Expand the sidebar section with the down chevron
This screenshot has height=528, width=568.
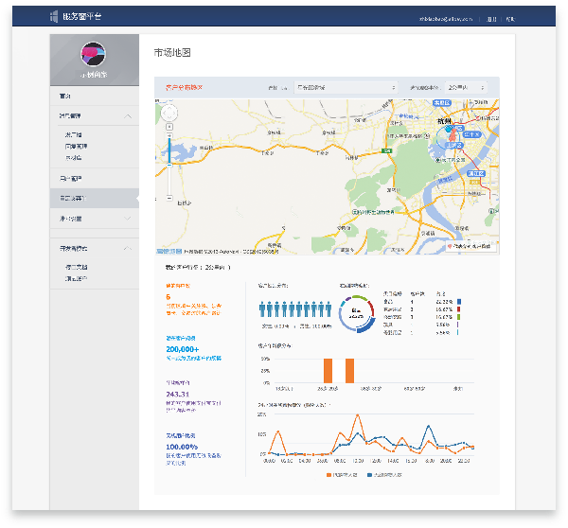pyautogui.click(x=129, y=219)
